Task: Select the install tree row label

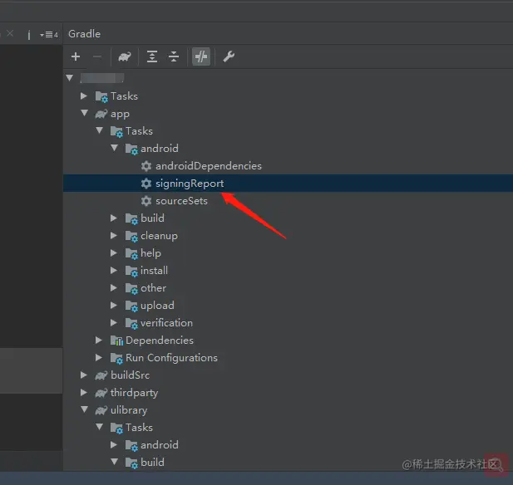Action: (x=154, y=270)
